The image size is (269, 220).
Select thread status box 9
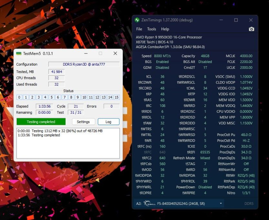[x=78, y=97]
